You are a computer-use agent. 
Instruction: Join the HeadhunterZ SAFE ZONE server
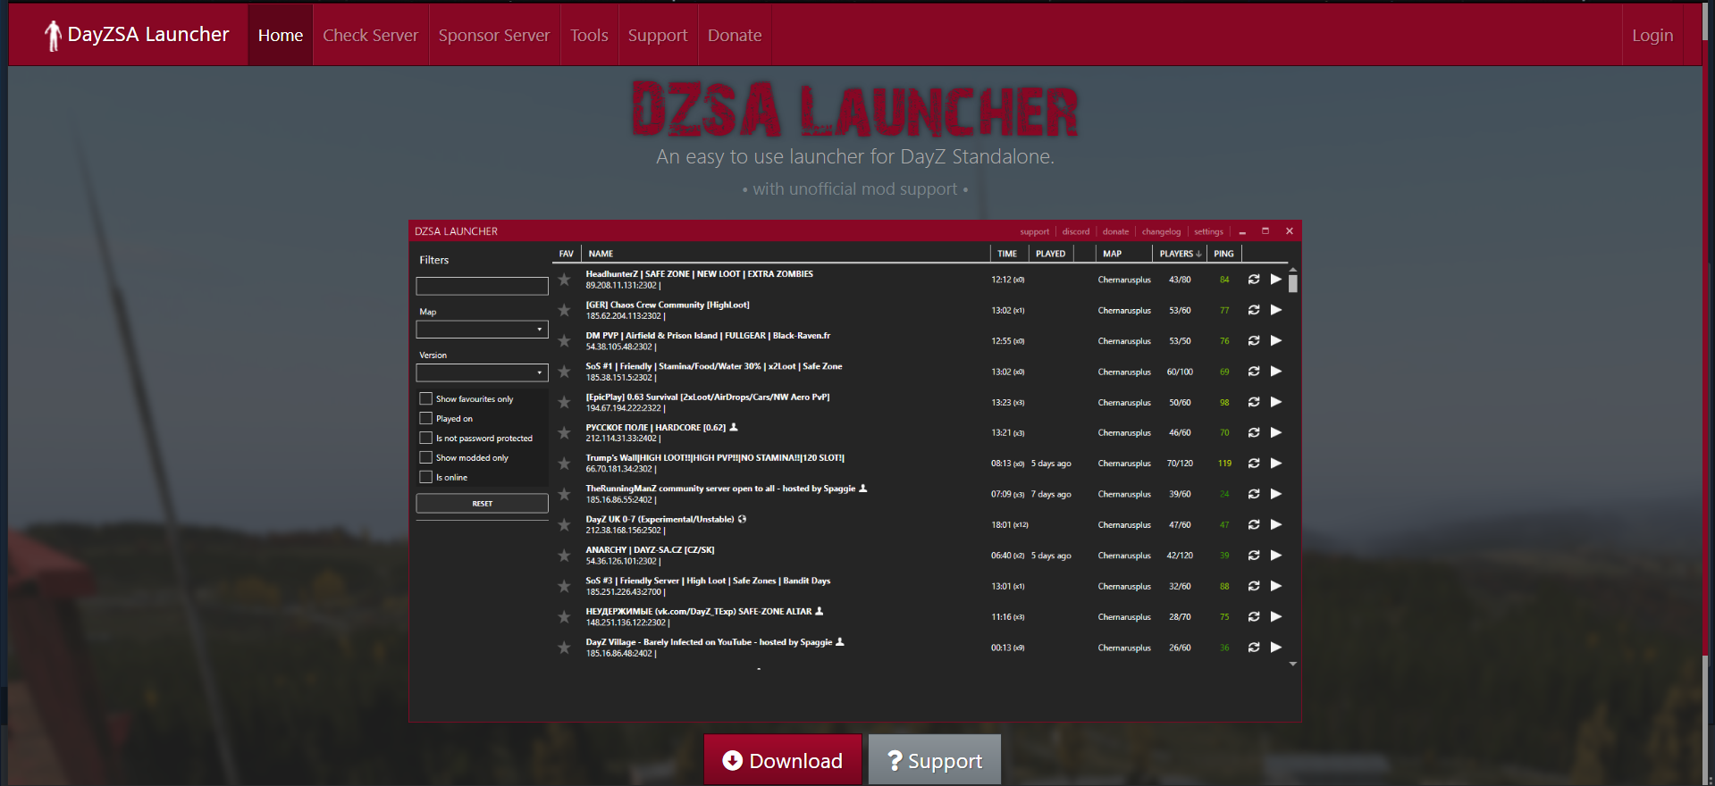pos(1276,280)
